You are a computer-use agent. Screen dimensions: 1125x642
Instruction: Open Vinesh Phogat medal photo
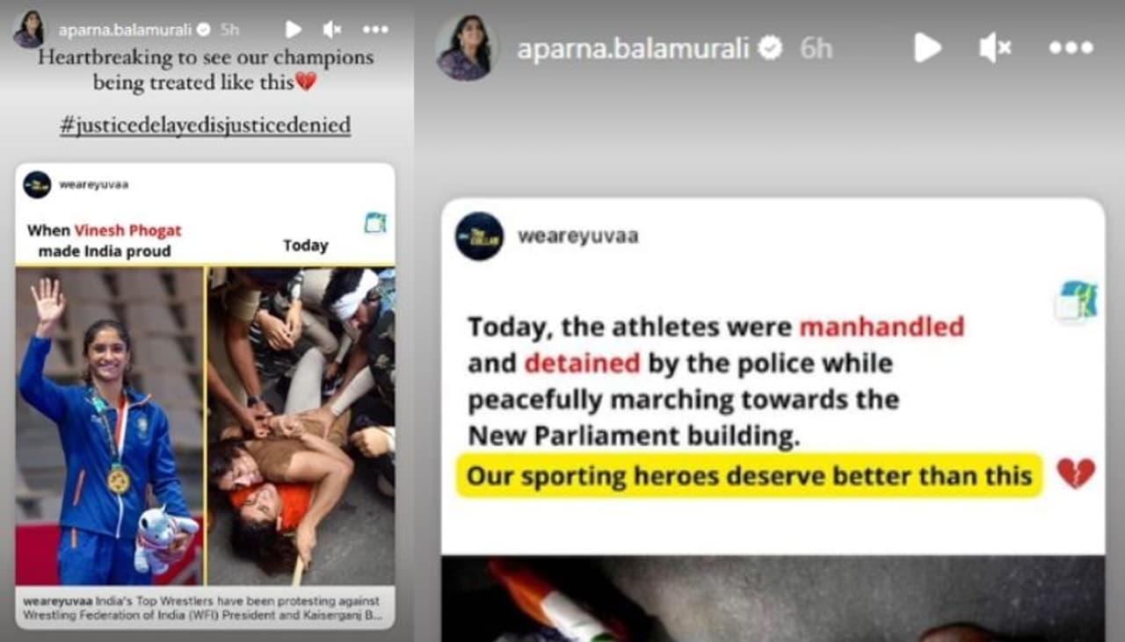(x=110, y=426)
